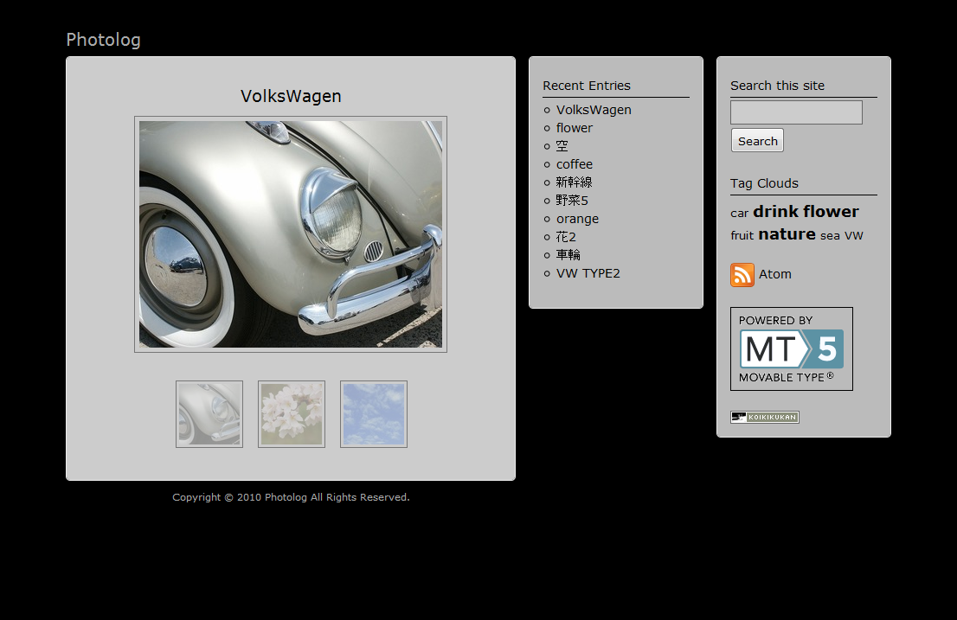This screenshot has height=620, width=957.
Task: Open the 車輪 recent entry
Action: click(568, 255)
